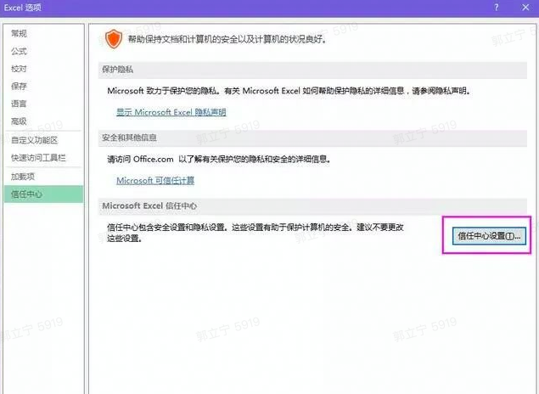Open 快速访问工具栏 settings
Viewport: 539px width, 394px height.
(38, 158)
